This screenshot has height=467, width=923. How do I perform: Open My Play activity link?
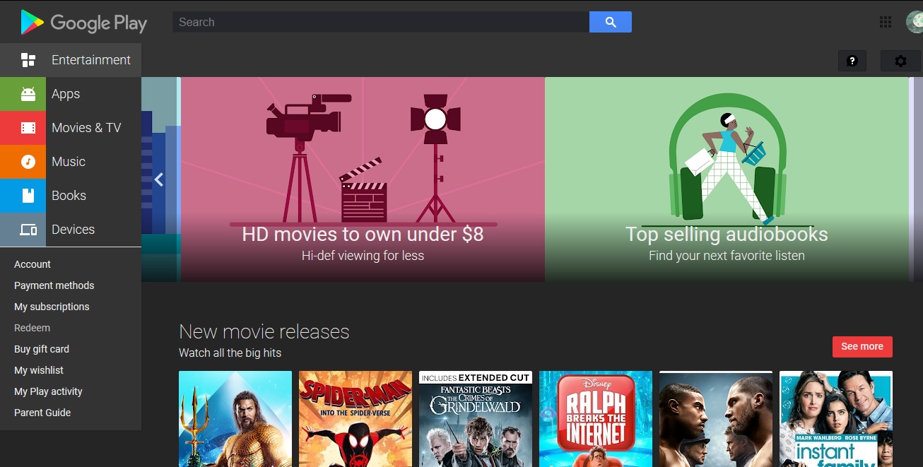pyautogui.click(x=48, y=391)
